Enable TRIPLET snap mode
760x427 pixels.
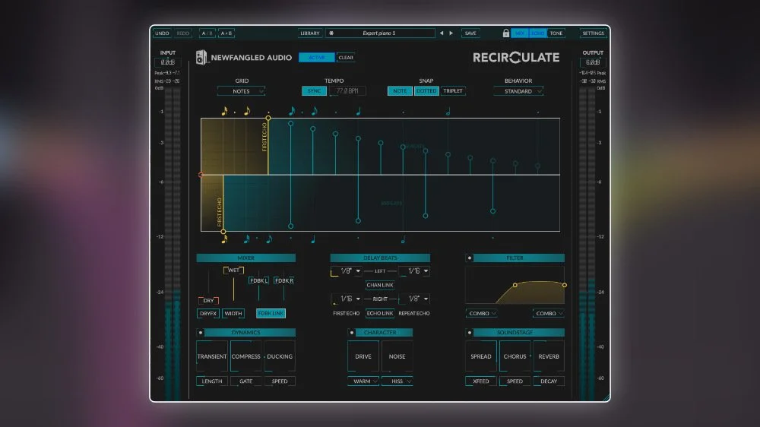point(453,90)
